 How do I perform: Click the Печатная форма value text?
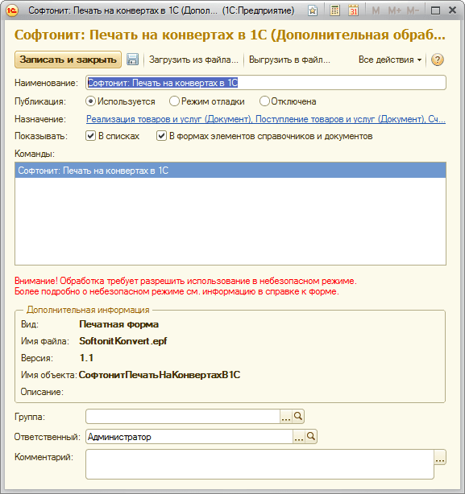(119, 324)
